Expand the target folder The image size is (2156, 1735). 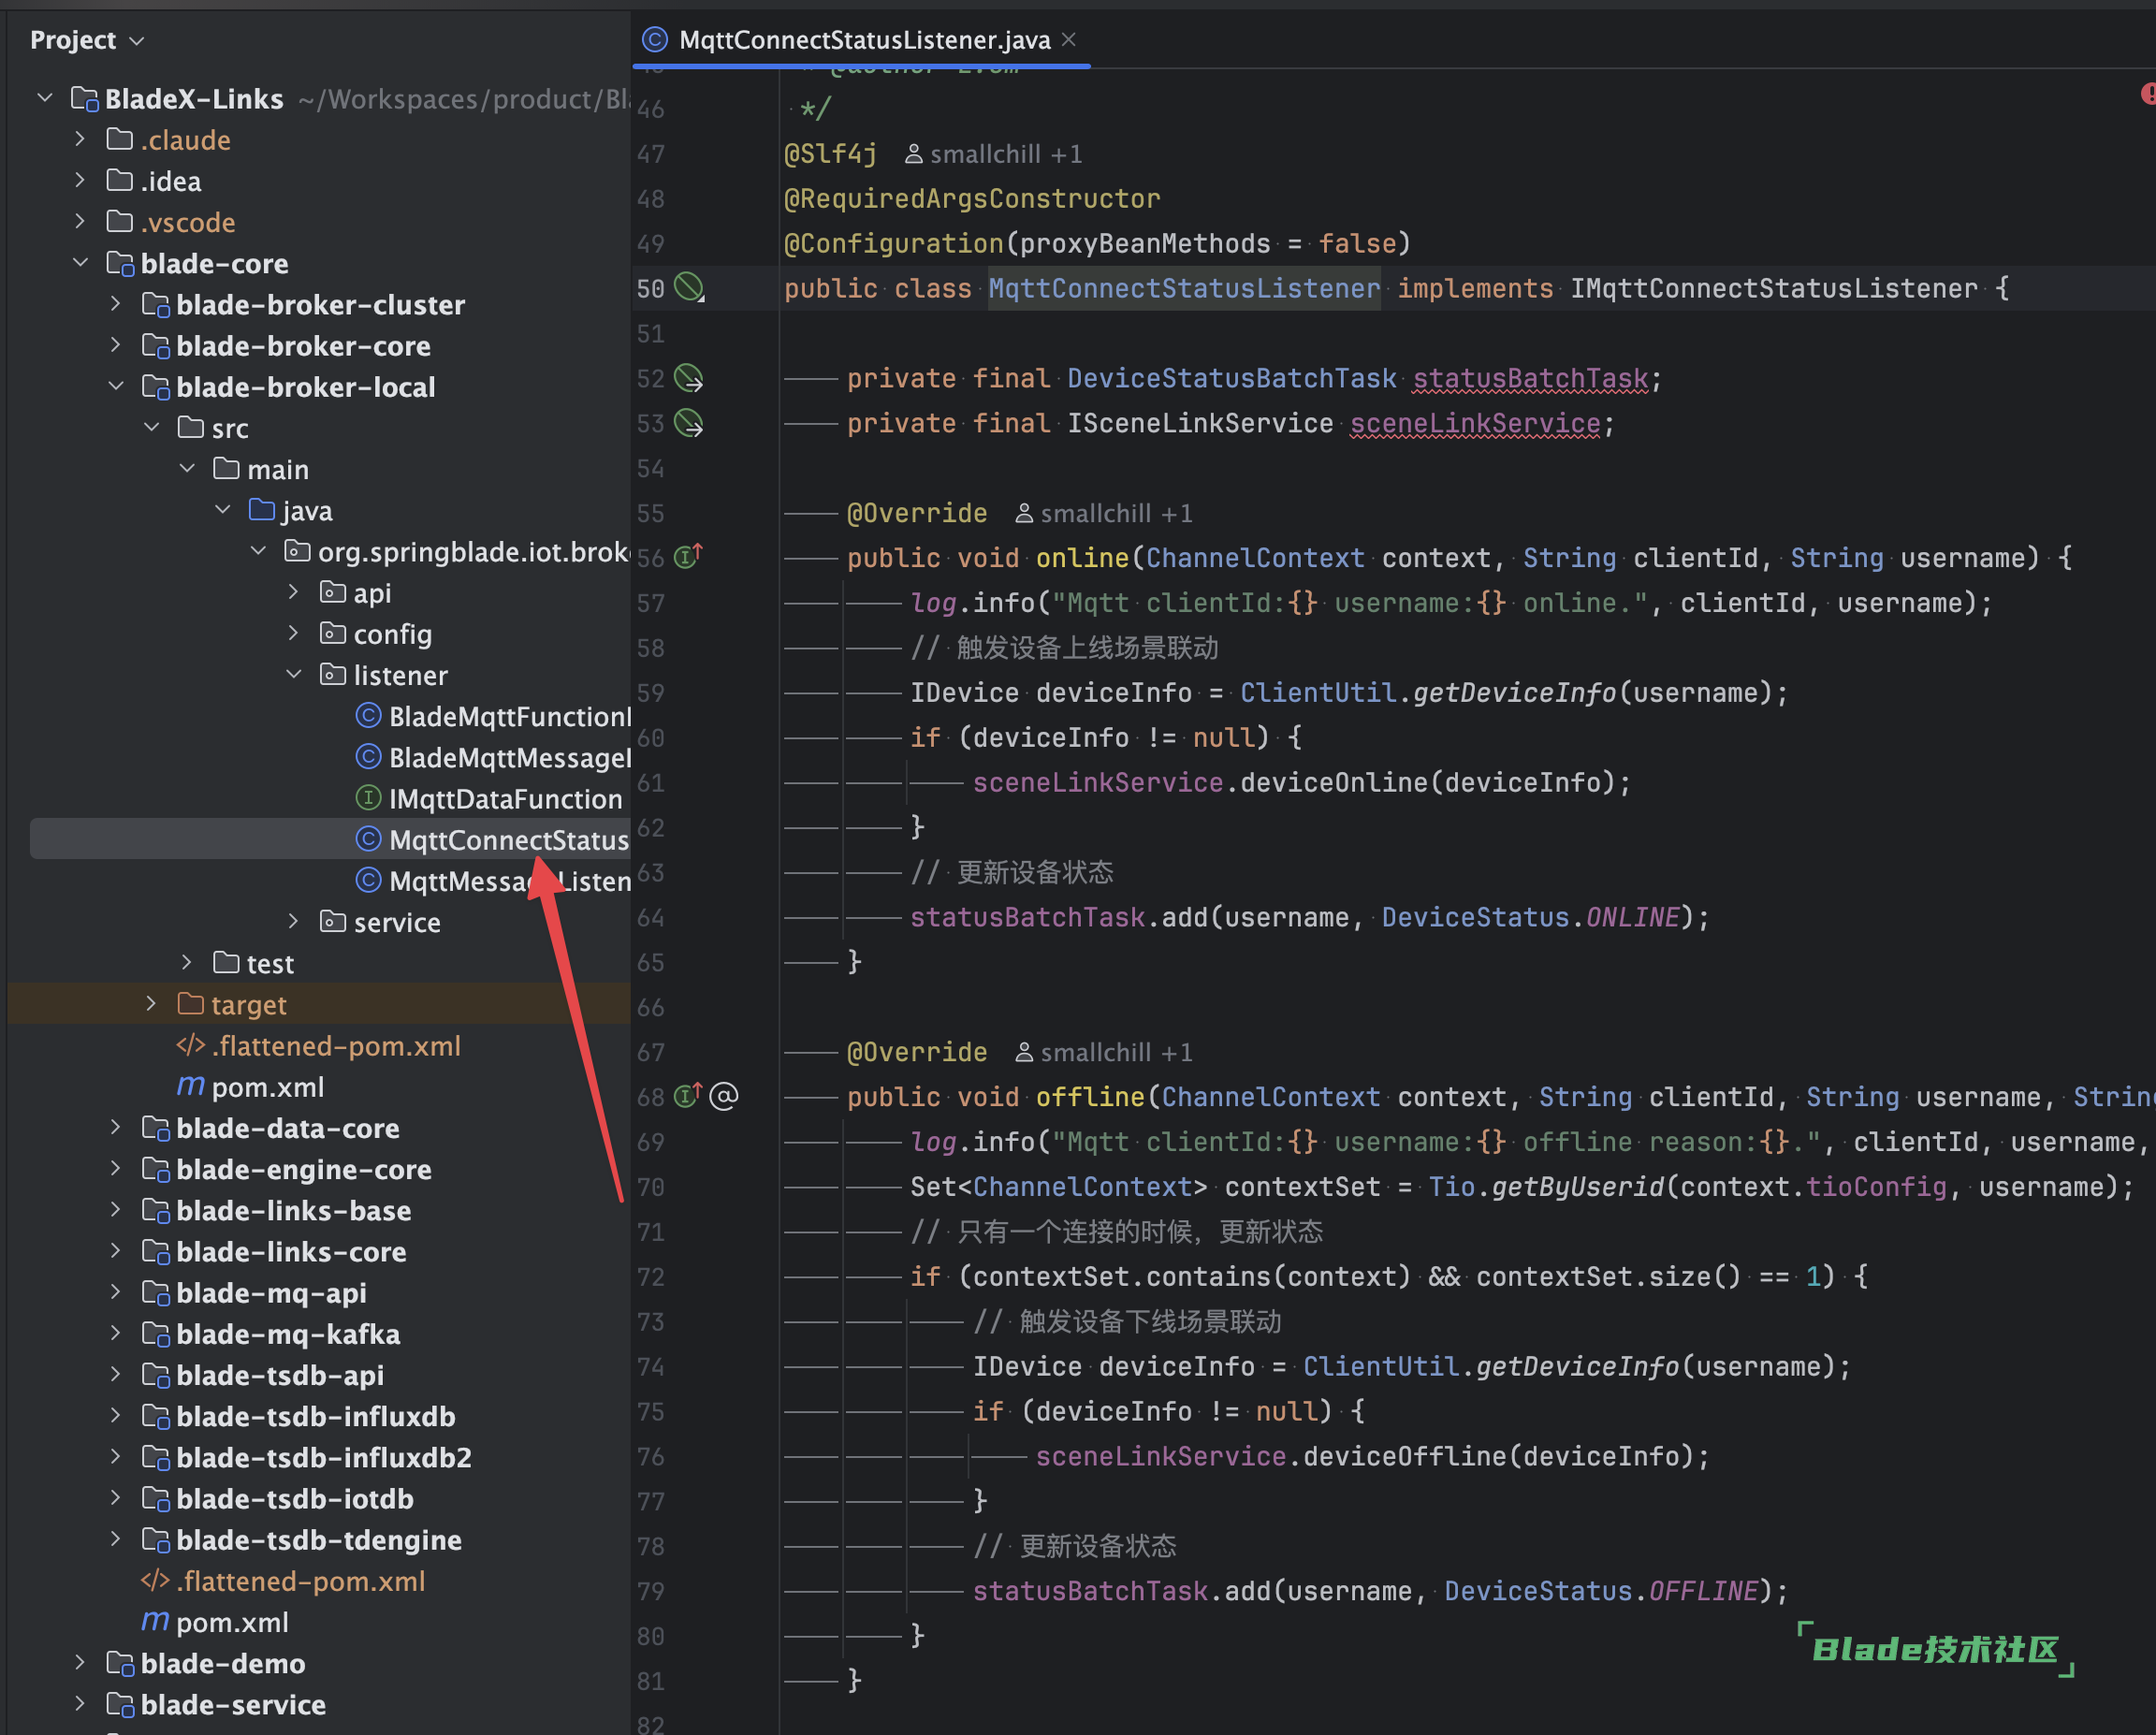[151, 1004]
